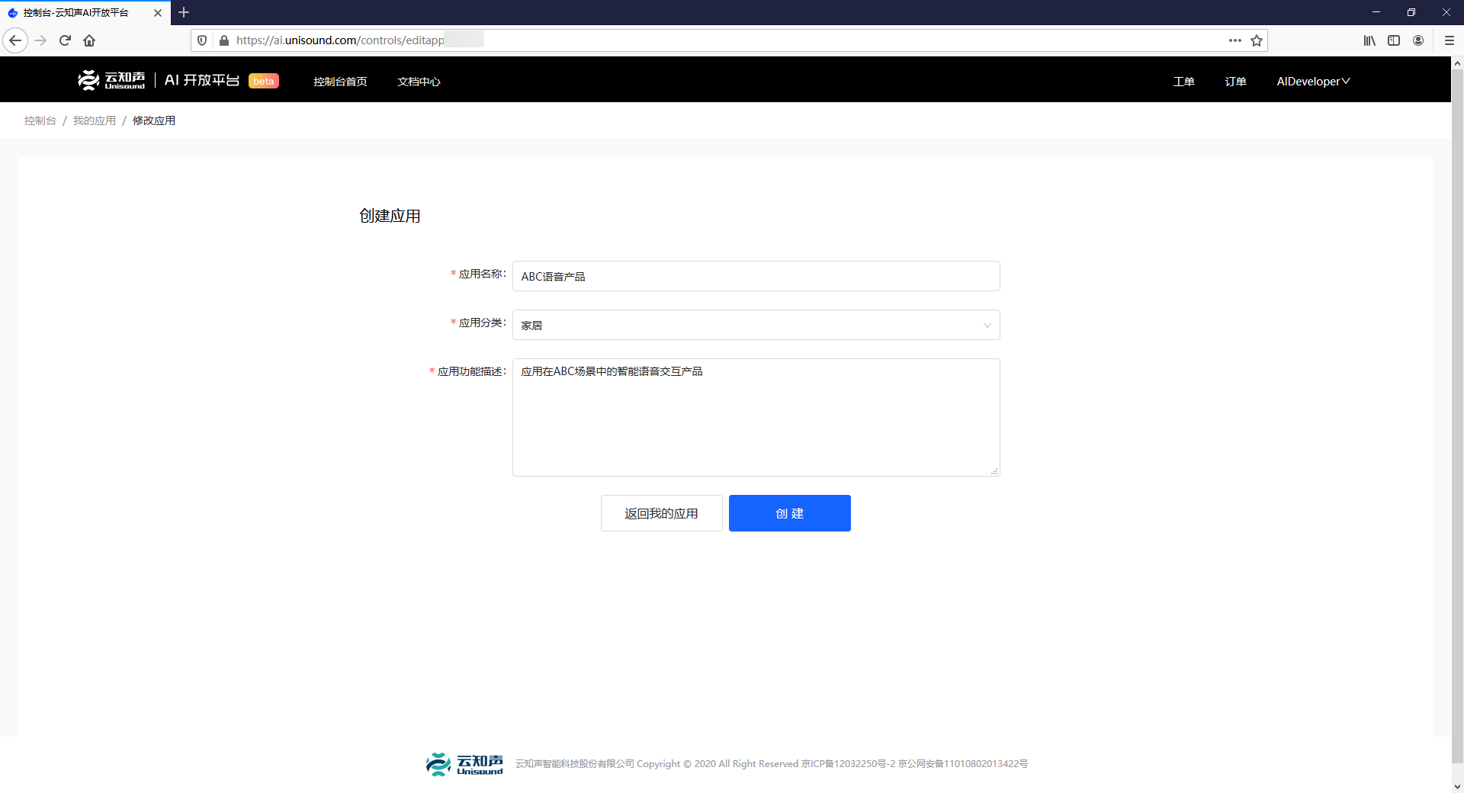Click the browser back arrow button
This screenshot has width=1464, height=793.
coord(15,40)
